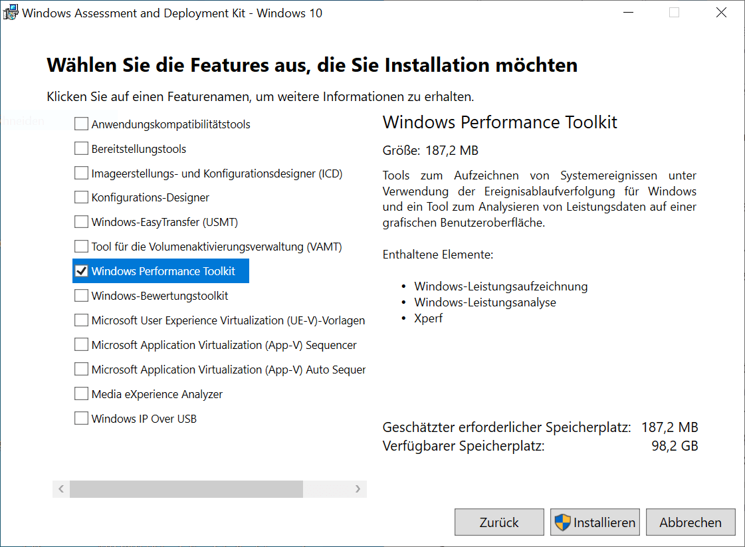Click the left scroll arrow of feature list

pos(61,489)
